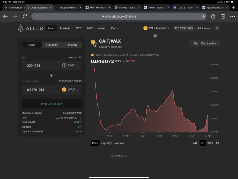Select the - liquidity tab

point(71,45)
